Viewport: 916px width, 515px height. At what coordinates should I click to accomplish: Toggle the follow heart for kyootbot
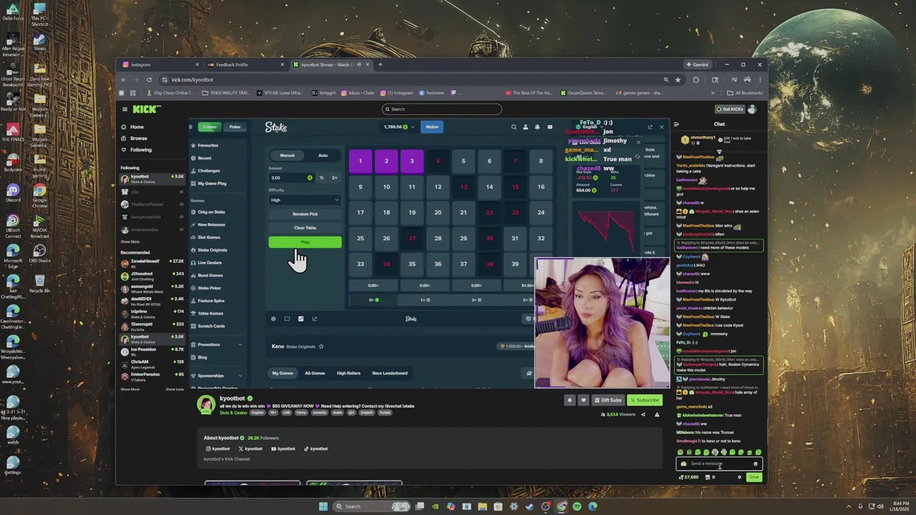(583, 400)
